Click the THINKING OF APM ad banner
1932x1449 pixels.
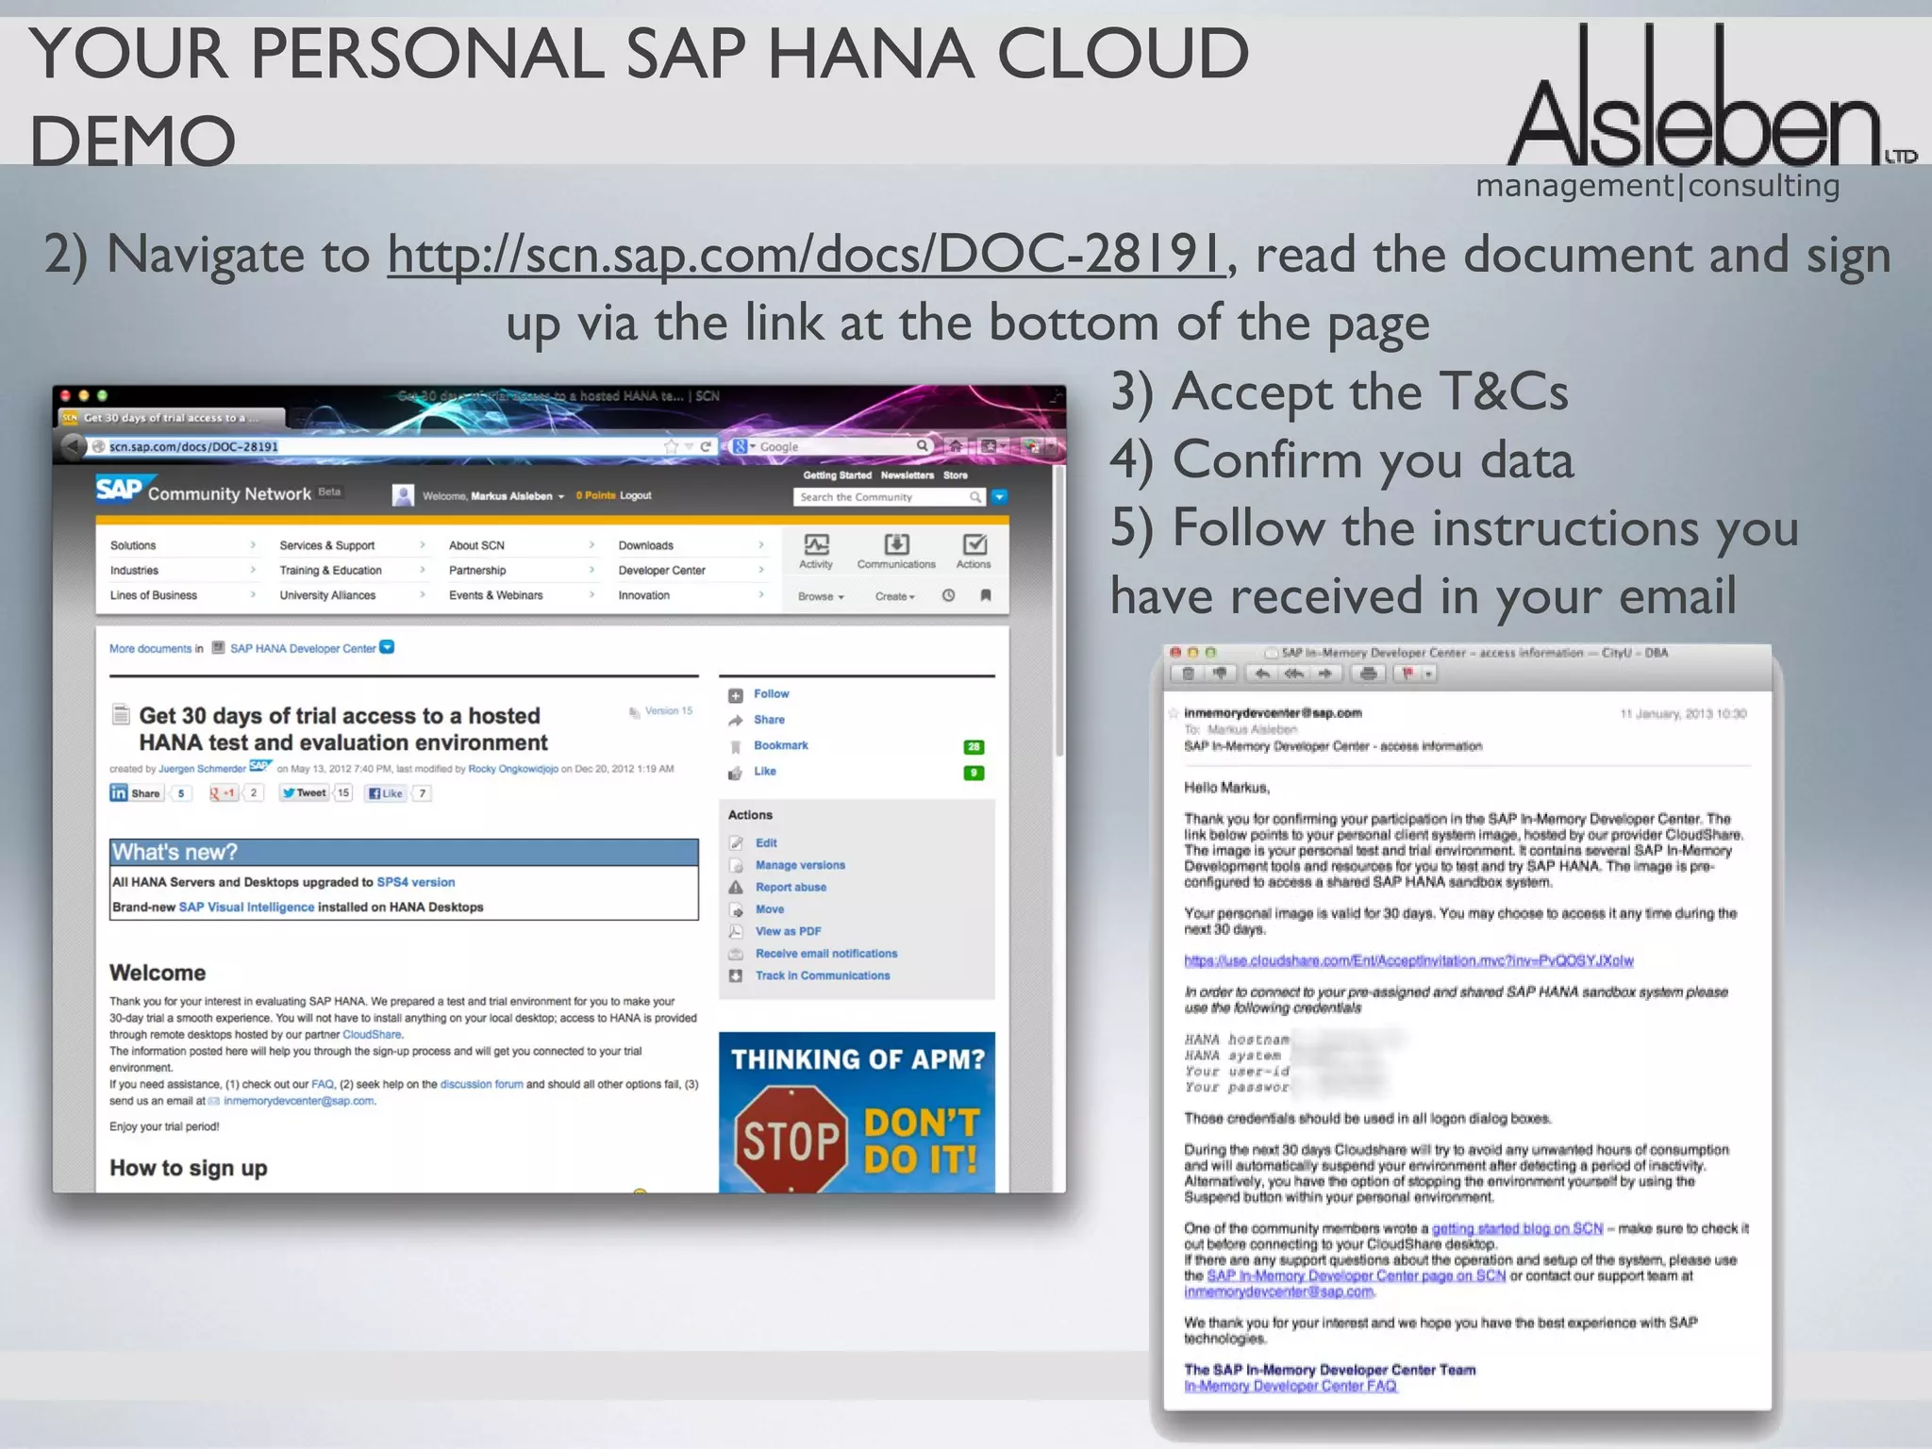pos(857,1113)
